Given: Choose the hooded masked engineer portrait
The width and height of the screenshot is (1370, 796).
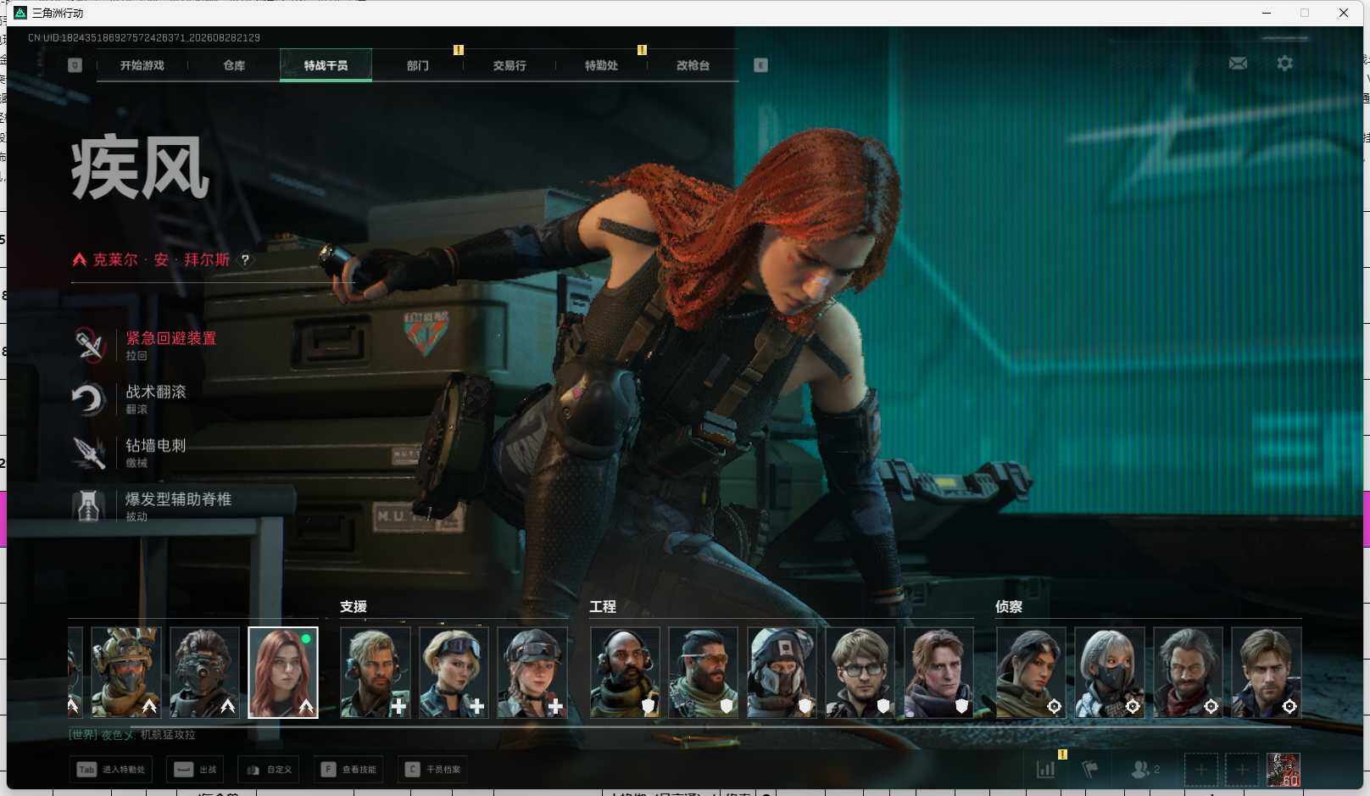Looking at the screenshot, I should pyautogui.click(x=782, y=672).
